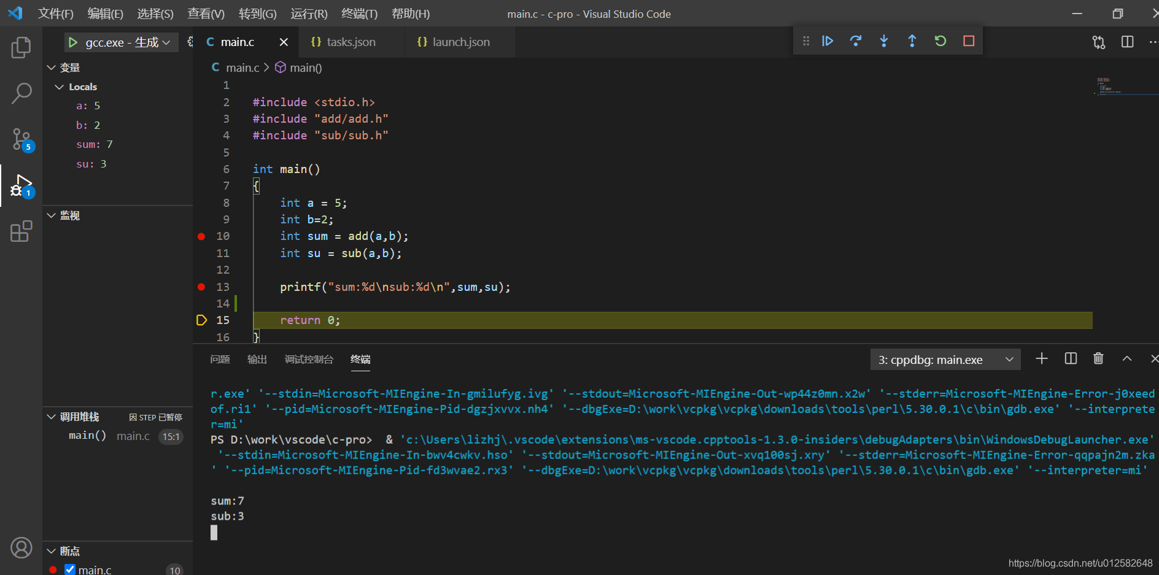The image size is (1159, 575).
Task: Open the cppdbg: main.exe terminal dropdown
Action: 945,360
